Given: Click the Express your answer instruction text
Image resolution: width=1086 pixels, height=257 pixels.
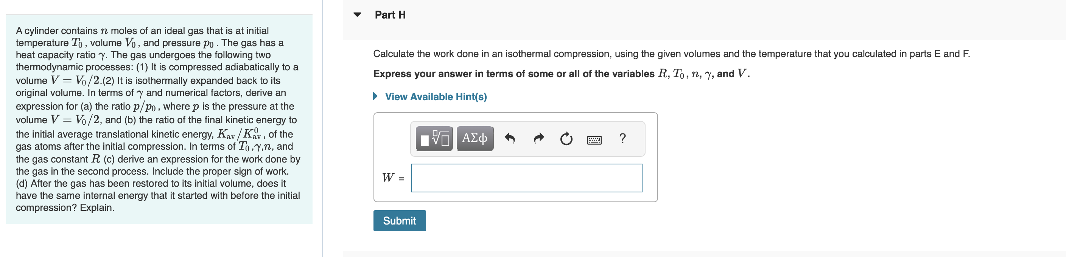Looking at the screenshot, I should tap(561, 74).
